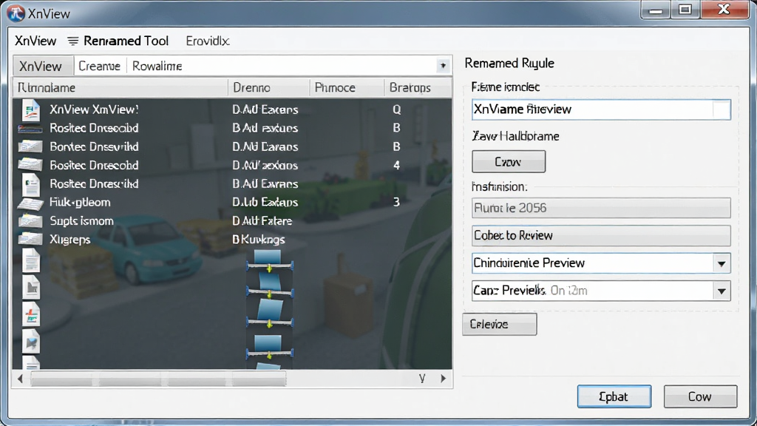Switch to the Rowalime tab

[x=157, y=66]
